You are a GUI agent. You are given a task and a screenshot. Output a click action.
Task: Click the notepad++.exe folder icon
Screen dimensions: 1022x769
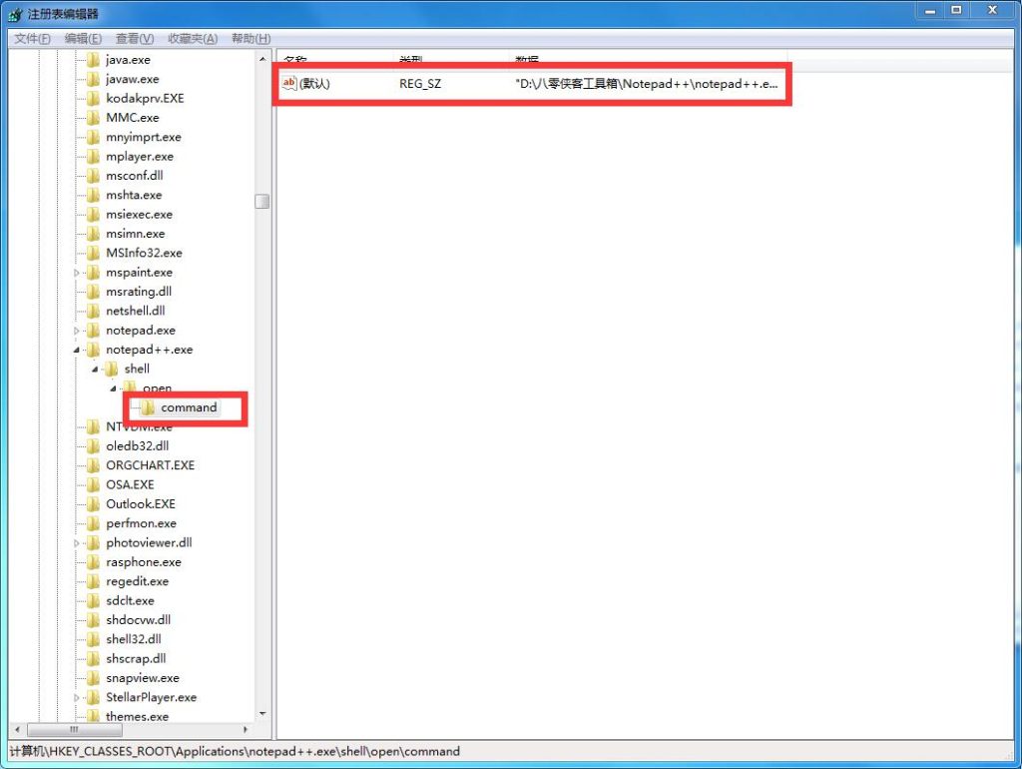[x=93, y=350]
